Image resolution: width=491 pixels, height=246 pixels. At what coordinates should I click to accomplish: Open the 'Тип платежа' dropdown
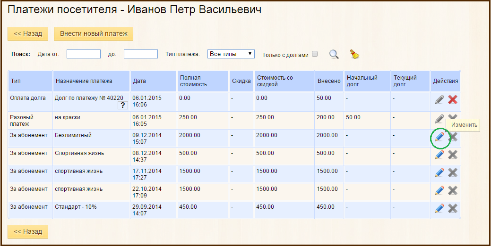click(x=231, y=54)
